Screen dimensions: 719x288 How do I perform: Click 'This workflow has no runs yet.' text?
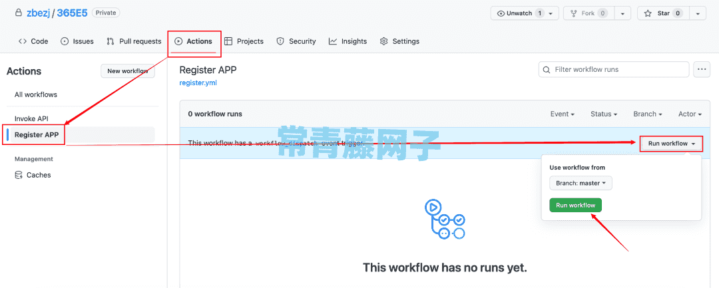pos(445,267)
